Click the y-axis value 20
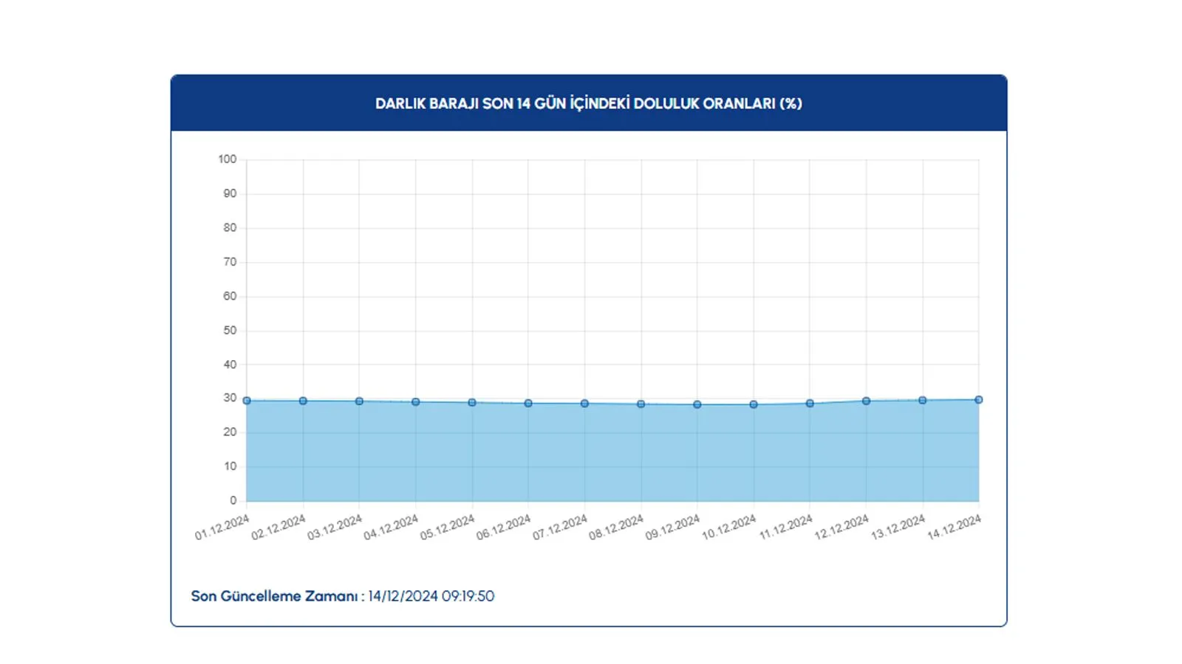The width and height of the screenshot is (1182, 664). [x=230, y=432]
